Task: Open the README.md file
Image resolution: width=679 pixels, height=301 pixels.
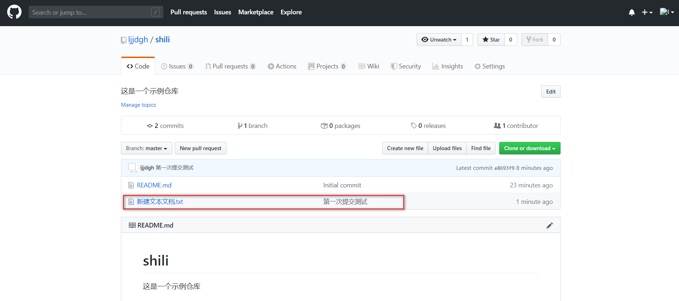Action: click(x=154, y=185)
